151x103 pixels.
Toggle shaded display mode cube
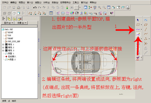point(19,13)
